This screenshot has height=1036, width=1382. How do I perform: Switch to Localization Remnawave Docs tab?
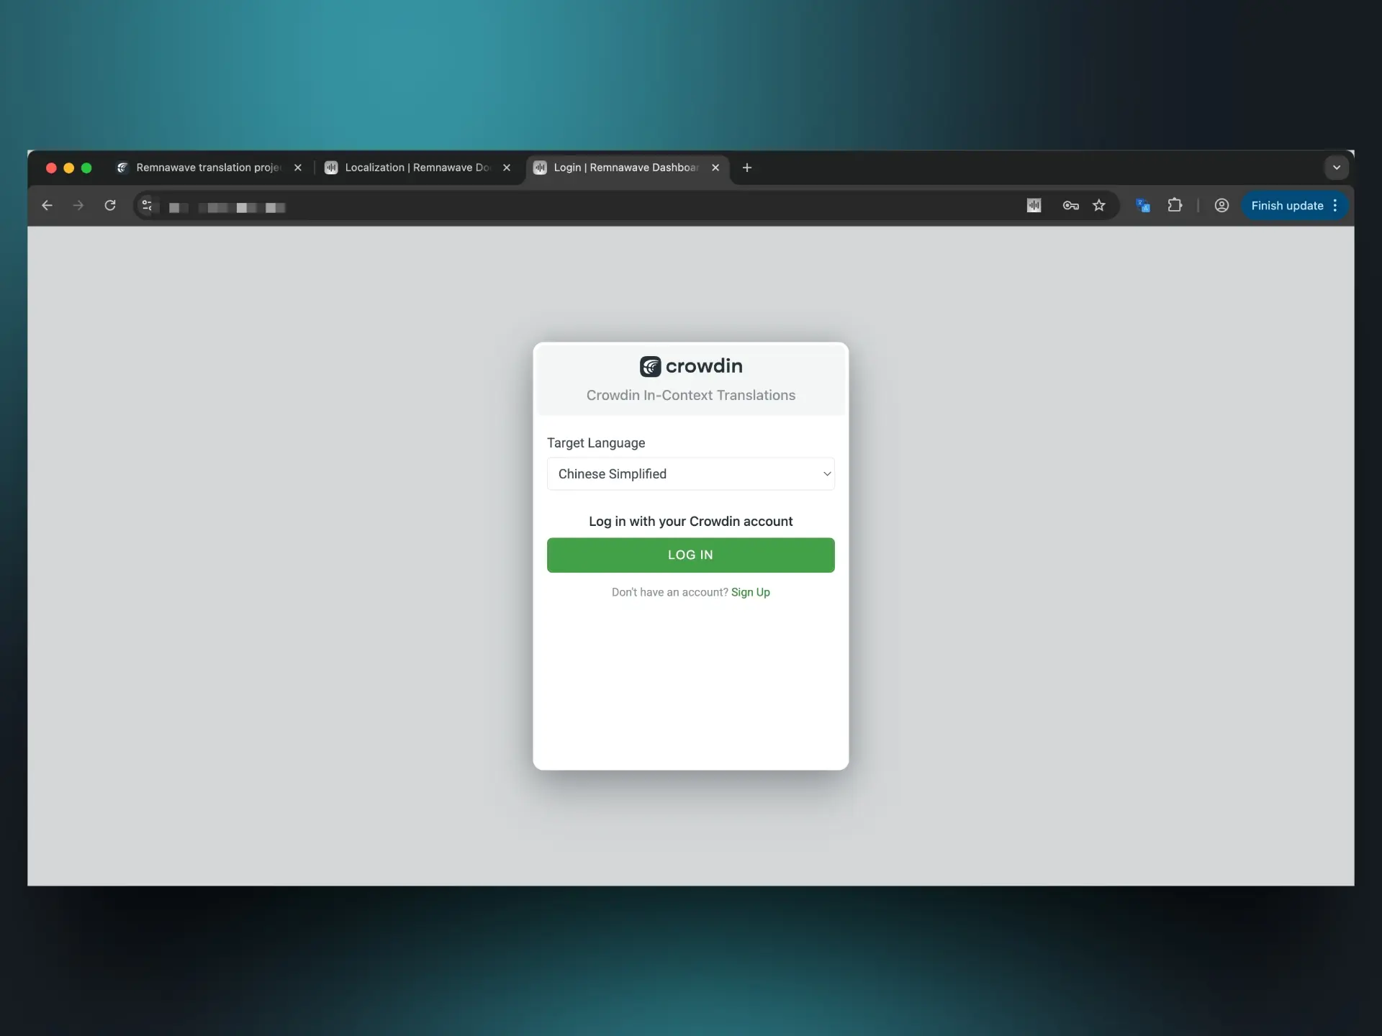click(416, 168)
